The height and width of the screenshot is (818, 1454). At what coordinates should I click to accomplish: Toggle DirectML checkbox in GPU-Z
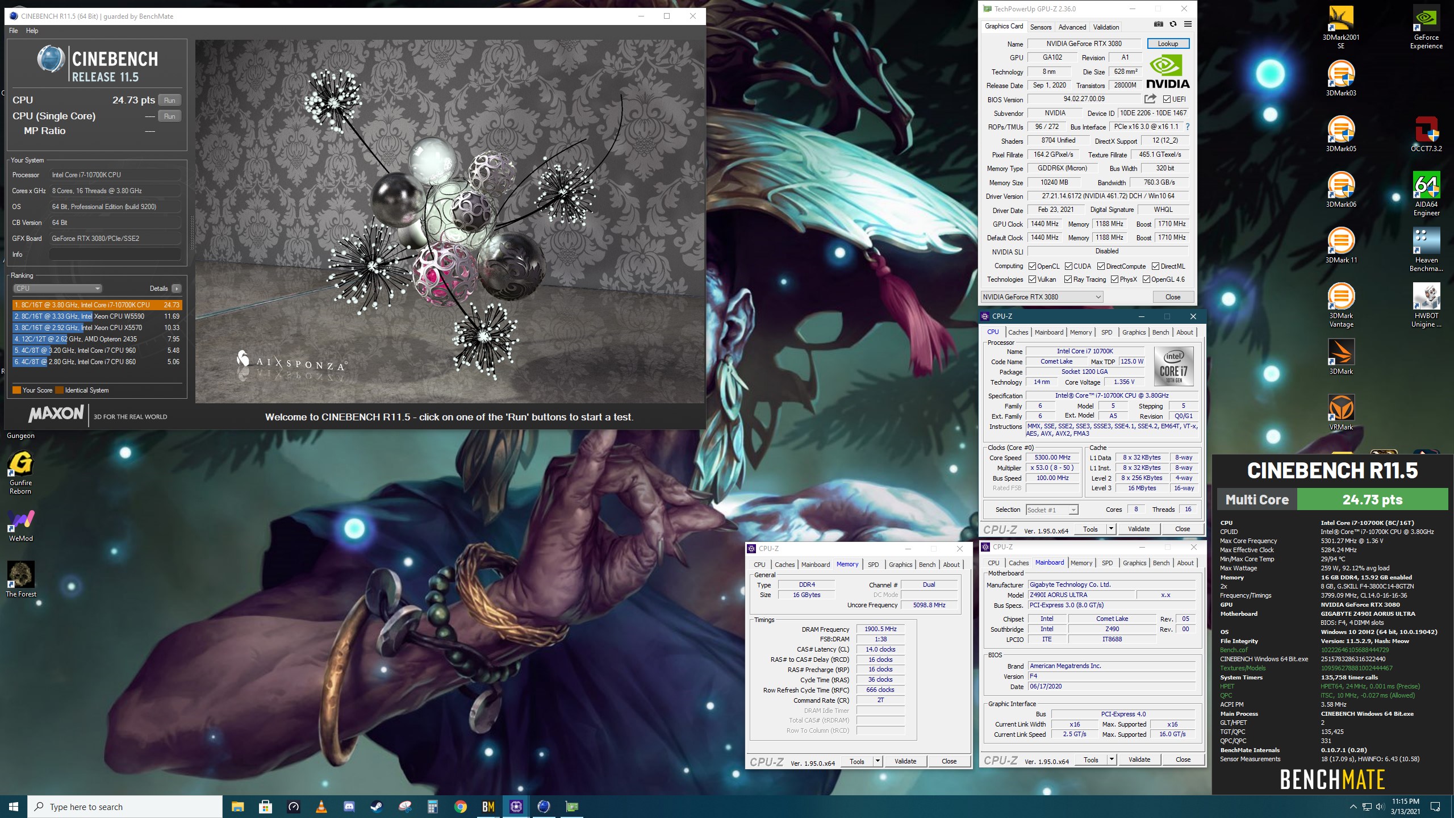tap(1155, 266)
